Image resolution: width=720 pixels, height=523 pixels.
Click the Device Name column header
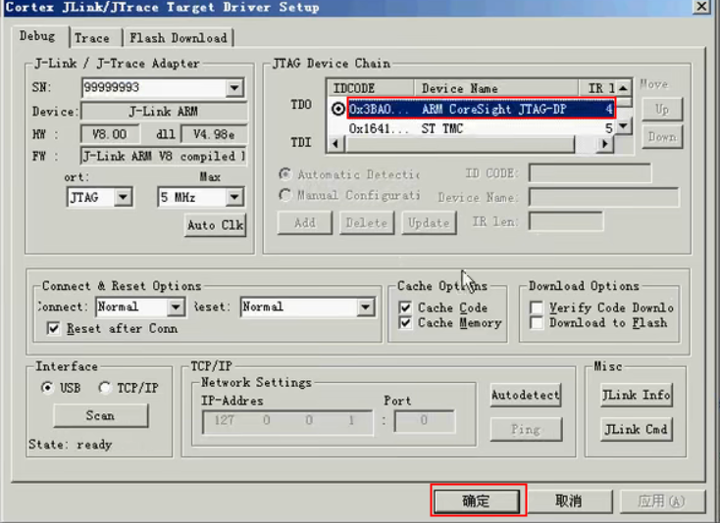(x=496, y=88)
